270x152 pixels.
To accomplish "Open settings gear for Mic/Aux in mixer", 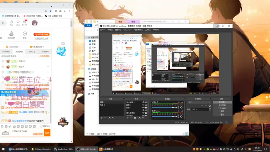I will pyautogui.click(x=181, y=117).
